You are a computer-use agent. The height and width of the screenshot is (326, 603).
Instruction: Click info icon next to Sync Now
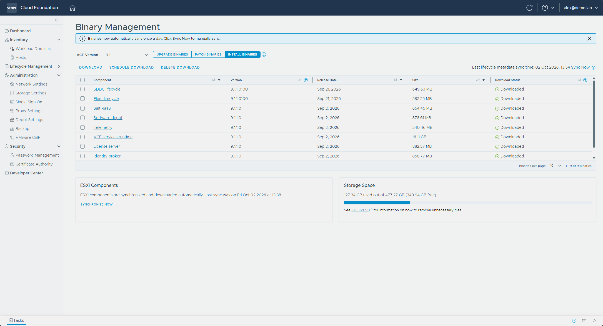(594, 68)
